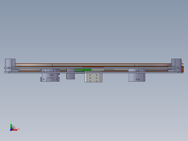
Task: Click the X label on the axis triad
Action: point(18,129)
